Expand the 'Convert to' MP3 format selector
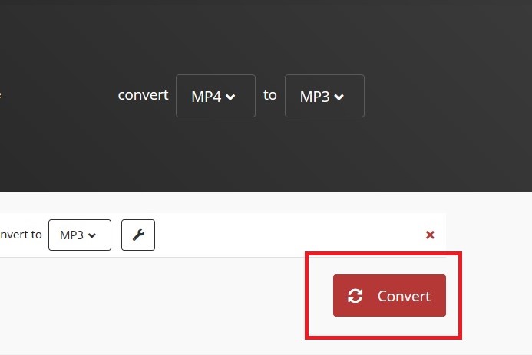532x355 pixels. (80, 235)
